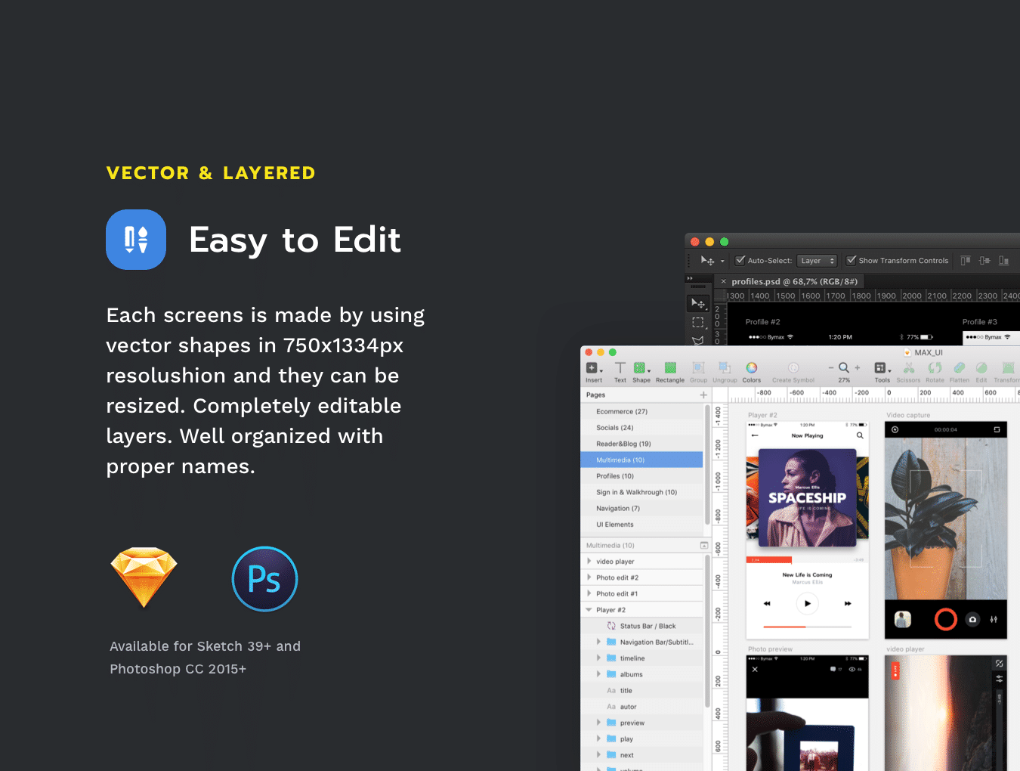Uncheck Show Transform Controls
The image size is (1020, 771).
coord(852,261)
